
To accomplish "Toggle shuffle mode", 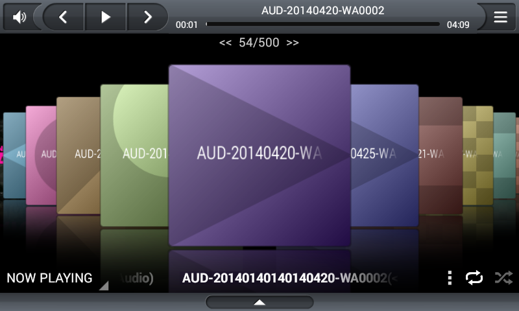I will click(x=503, y=277).
